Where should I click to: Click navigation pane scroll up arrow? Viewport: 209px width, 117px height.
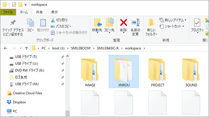click(68, 56)
